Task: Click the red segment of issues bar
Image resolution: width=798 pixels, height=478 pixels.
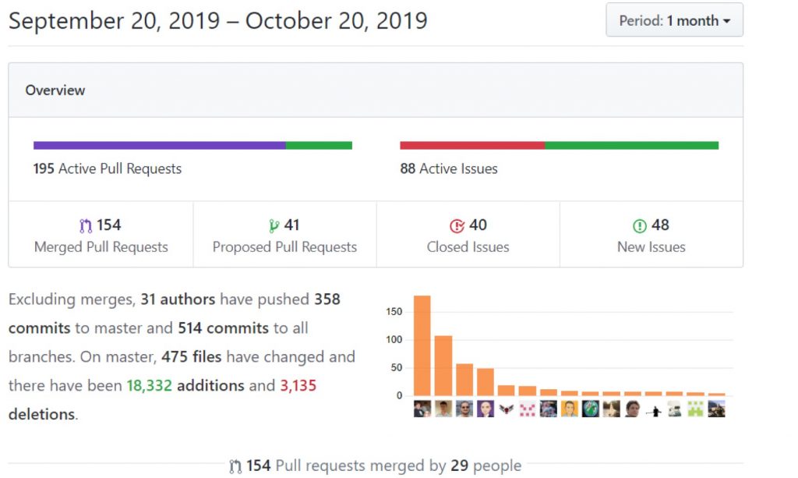Action: point(471,145)
